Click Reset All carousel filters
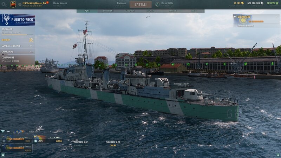Screen dimensions: 281x158 (33, 131)
